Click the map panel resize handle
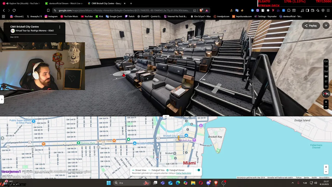Image resolution: width=332 pixels, height=187 pixels. (x=166, y=116)
